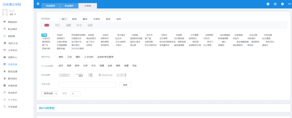The width and height of the screenshot is (292, 118).
Task: Click the 伦敦市 city link
Action: coord(105,35)
